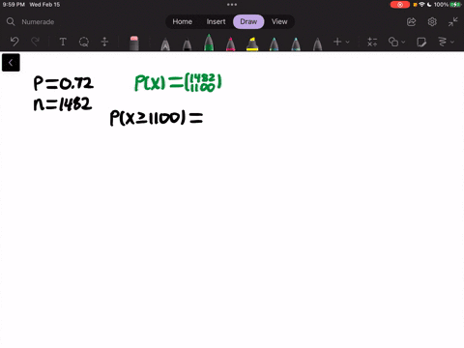Viewport: 464px width, 348px height.
Task: Open the Shapes tool
Action: click(393, 42)
